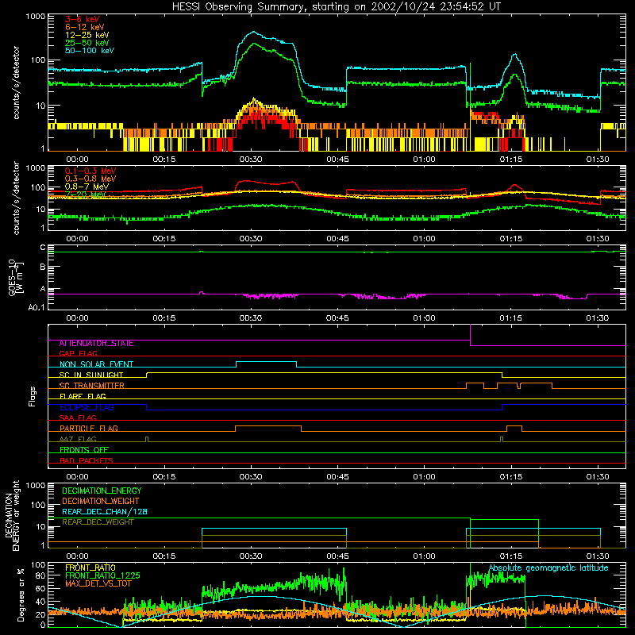The height and width of the screenshot is (635, 635).
Task: Click the Flags panel axis title
Action: tap(32, 397)
